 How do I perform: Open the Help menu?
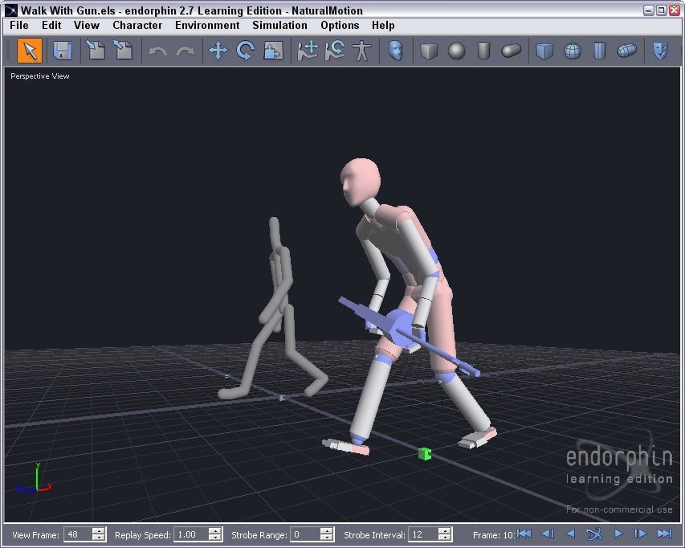pos(383,26)
